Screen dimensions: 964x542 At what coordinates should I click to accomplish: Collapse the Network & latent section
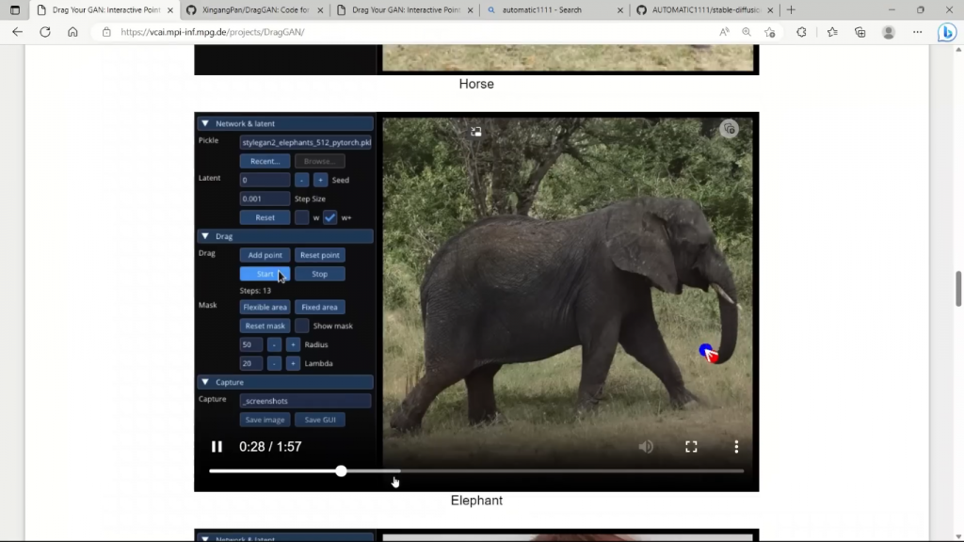tap(205, 123)
